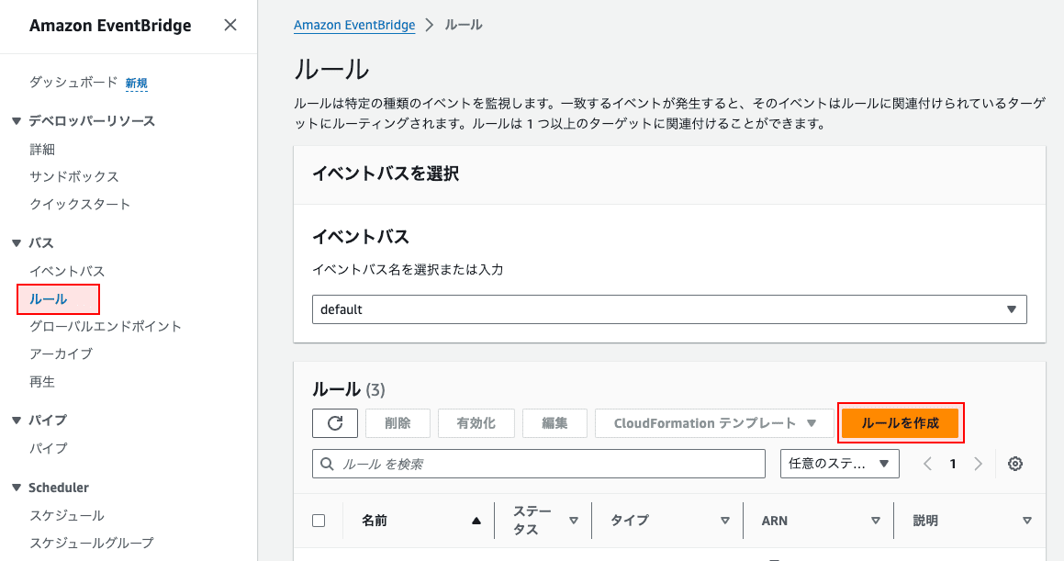
Task: Sort by the ステータス column arrow
Action: pyautogui.click(x=574, y=521)
